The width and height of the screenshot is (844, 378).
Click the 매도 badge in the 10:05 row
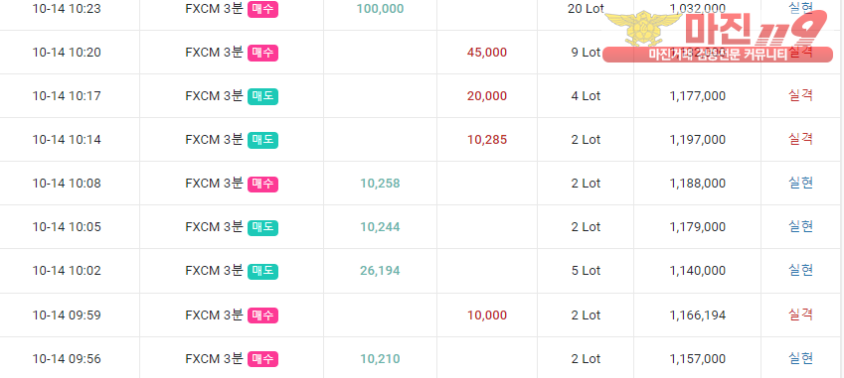tap(262, 227)
